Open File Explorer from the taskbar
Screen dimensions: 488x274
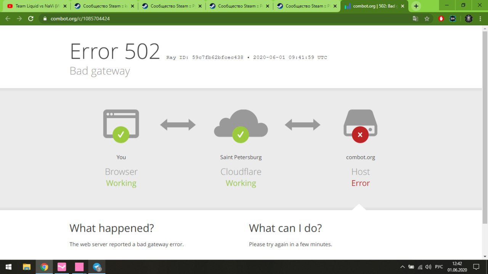click(27, 267)
